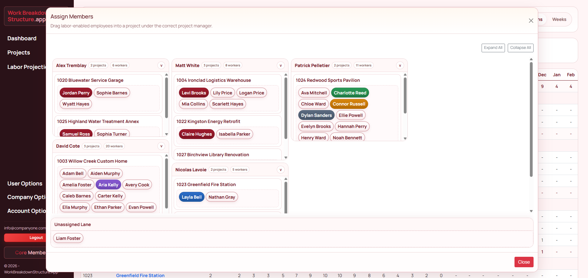Switch to the Weeks view tab
The image size is (588, 278).
(559, 19)
